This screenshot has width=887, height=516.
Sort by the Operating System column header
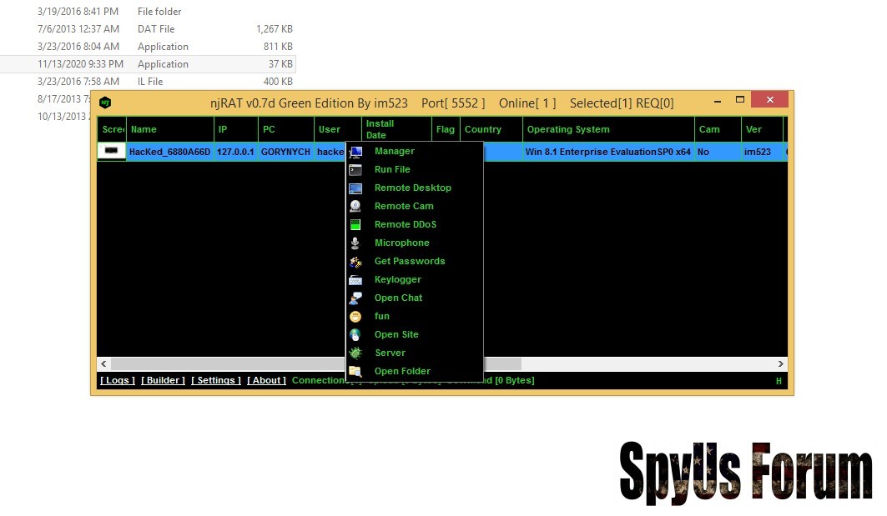567,130
